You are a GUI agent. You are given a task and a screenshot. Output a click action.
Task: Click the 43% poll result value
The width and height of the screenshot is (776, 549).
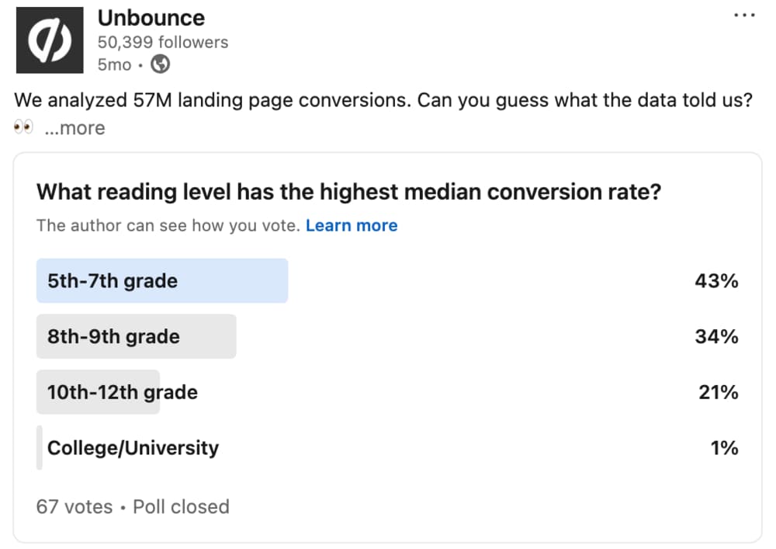pos(716,280)
